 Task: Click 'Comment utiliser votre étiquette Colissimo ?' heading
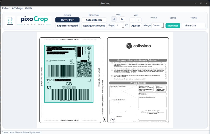point(138,60)
